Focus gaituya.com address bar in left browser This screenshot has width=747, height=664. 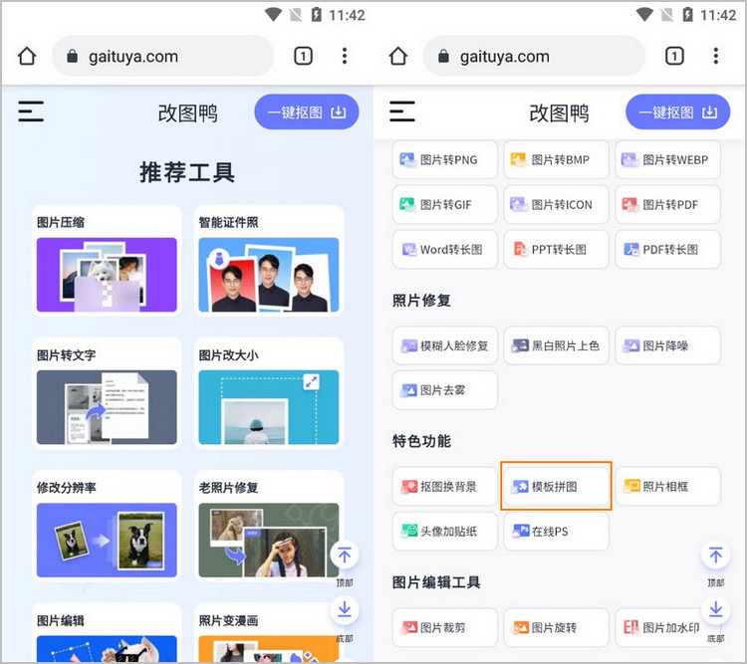pos(163,56)
